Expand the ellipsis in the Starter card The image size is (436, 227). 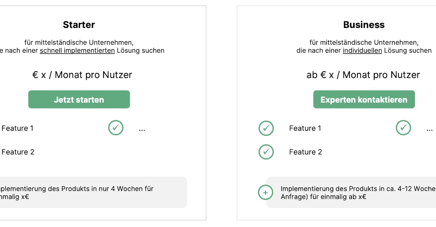(142, 129)
